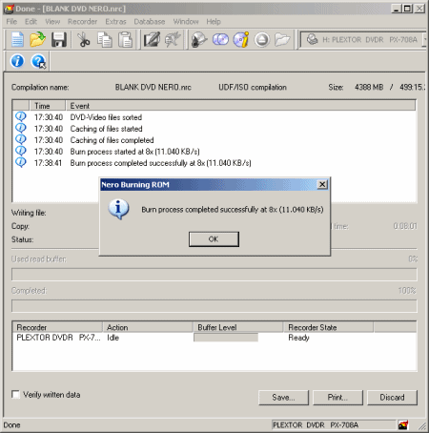Close the Nero Burning ROM dialog
Screen dimensions: 429x433
coord(322,184)
